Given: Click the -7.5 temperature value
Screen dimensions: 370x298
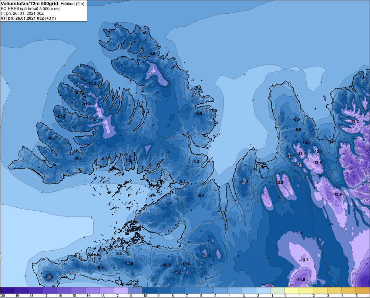Looking at the screenshot, I should click(x=128, y=161).
